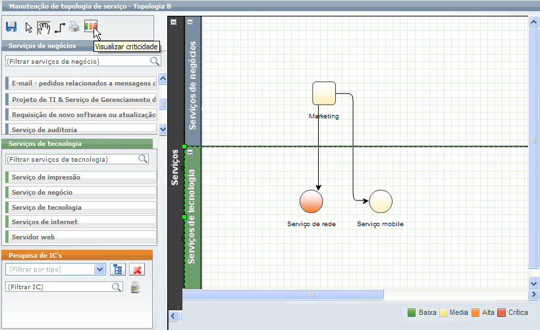Click the green handle on lane's left edge

[184, 217]
